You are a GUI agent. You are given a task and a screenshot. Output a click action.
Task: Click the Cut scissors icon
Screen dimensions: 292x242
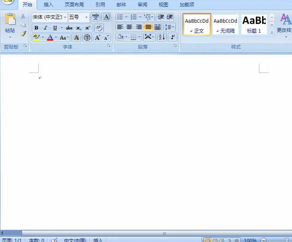tap(23, 16)
